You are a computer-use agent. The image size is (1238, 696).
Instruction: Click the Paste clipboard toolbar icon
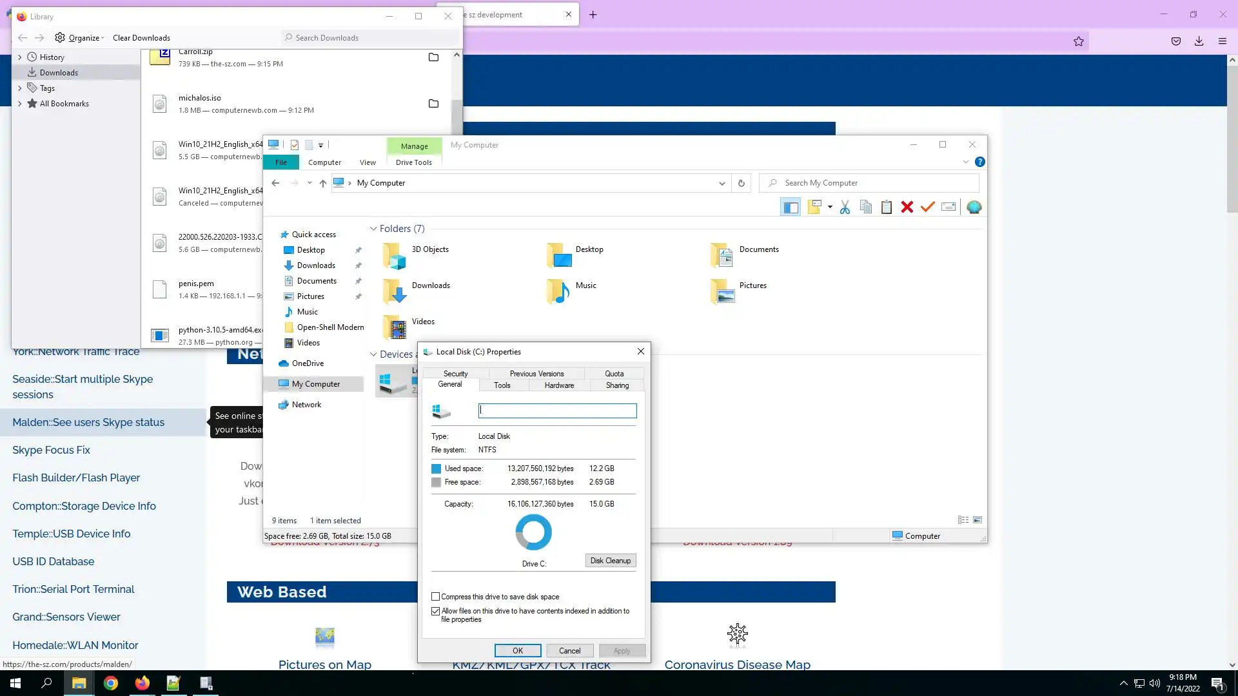pyautogui.click(x=887, y=207)
